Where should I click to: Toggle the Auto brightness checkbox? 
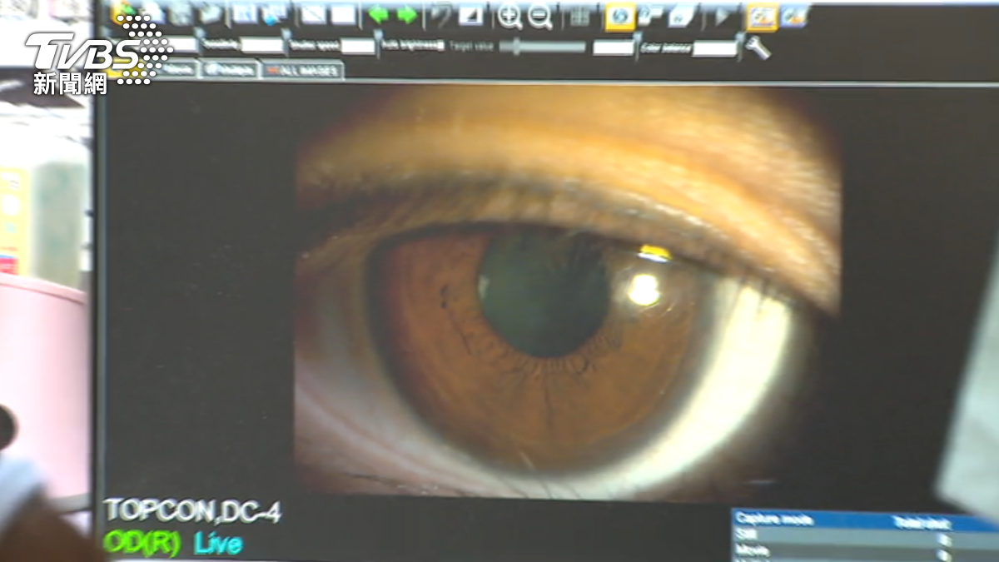coord(440,45)
